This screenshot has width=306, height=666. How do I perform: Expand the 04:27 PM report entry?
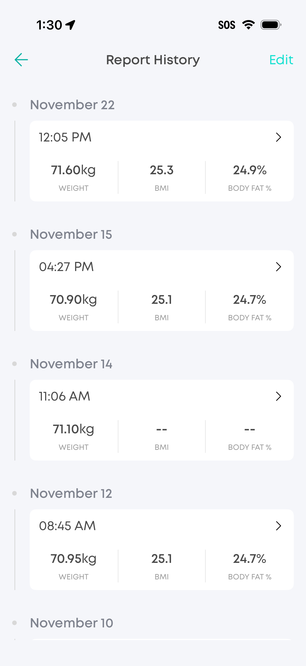278,266
